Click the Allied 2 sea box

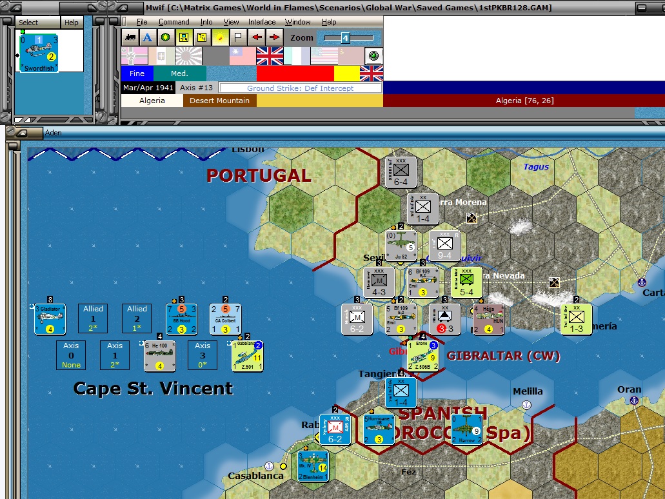tap(137, 318)
